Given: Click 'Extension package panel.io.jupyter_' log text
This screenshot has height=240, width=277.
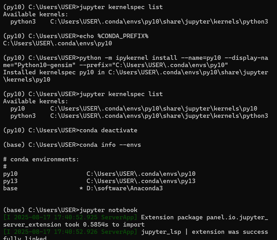Looking at the screenshot, I should [x=205, y=217].
